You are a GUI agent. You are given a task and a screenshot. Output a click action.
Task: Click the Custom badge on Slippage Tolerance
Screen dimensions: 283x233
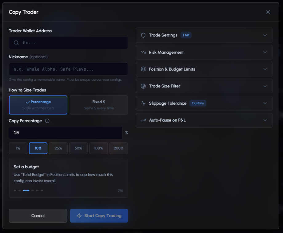(198, 103)
